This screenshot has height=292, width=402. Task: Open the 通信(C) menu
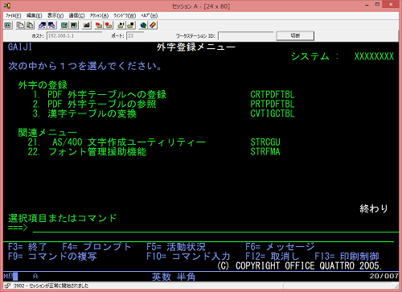[x=76, y=15]
